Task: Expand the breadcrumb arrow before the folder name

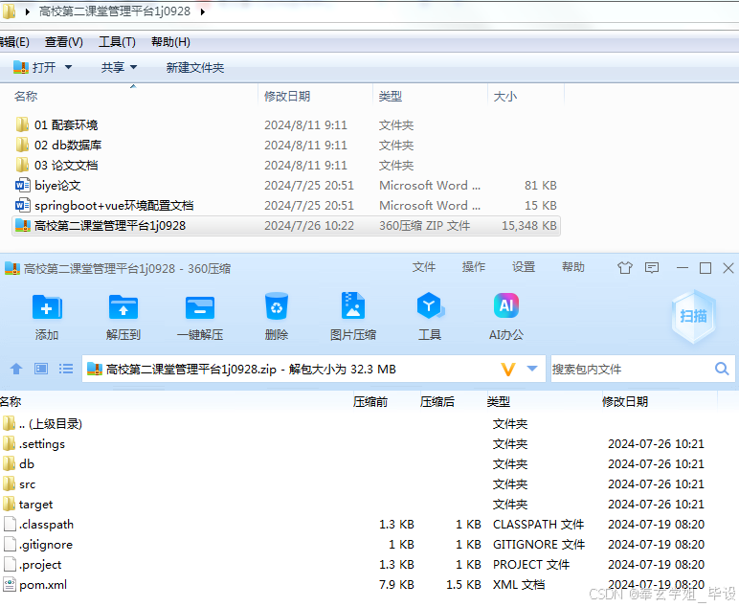Action: 28,11
